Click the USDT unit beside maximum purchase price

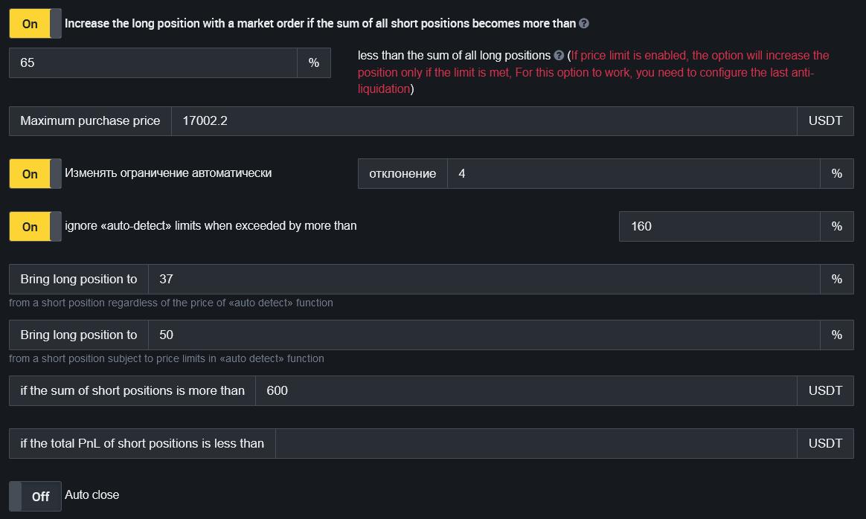pyautogui.click(x=825, y=121)
